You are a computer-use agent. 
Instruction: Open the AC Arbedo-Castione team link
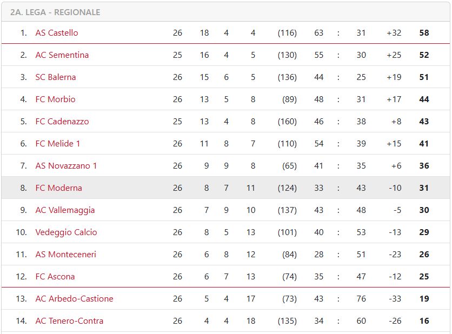click(x=75, y=299)
